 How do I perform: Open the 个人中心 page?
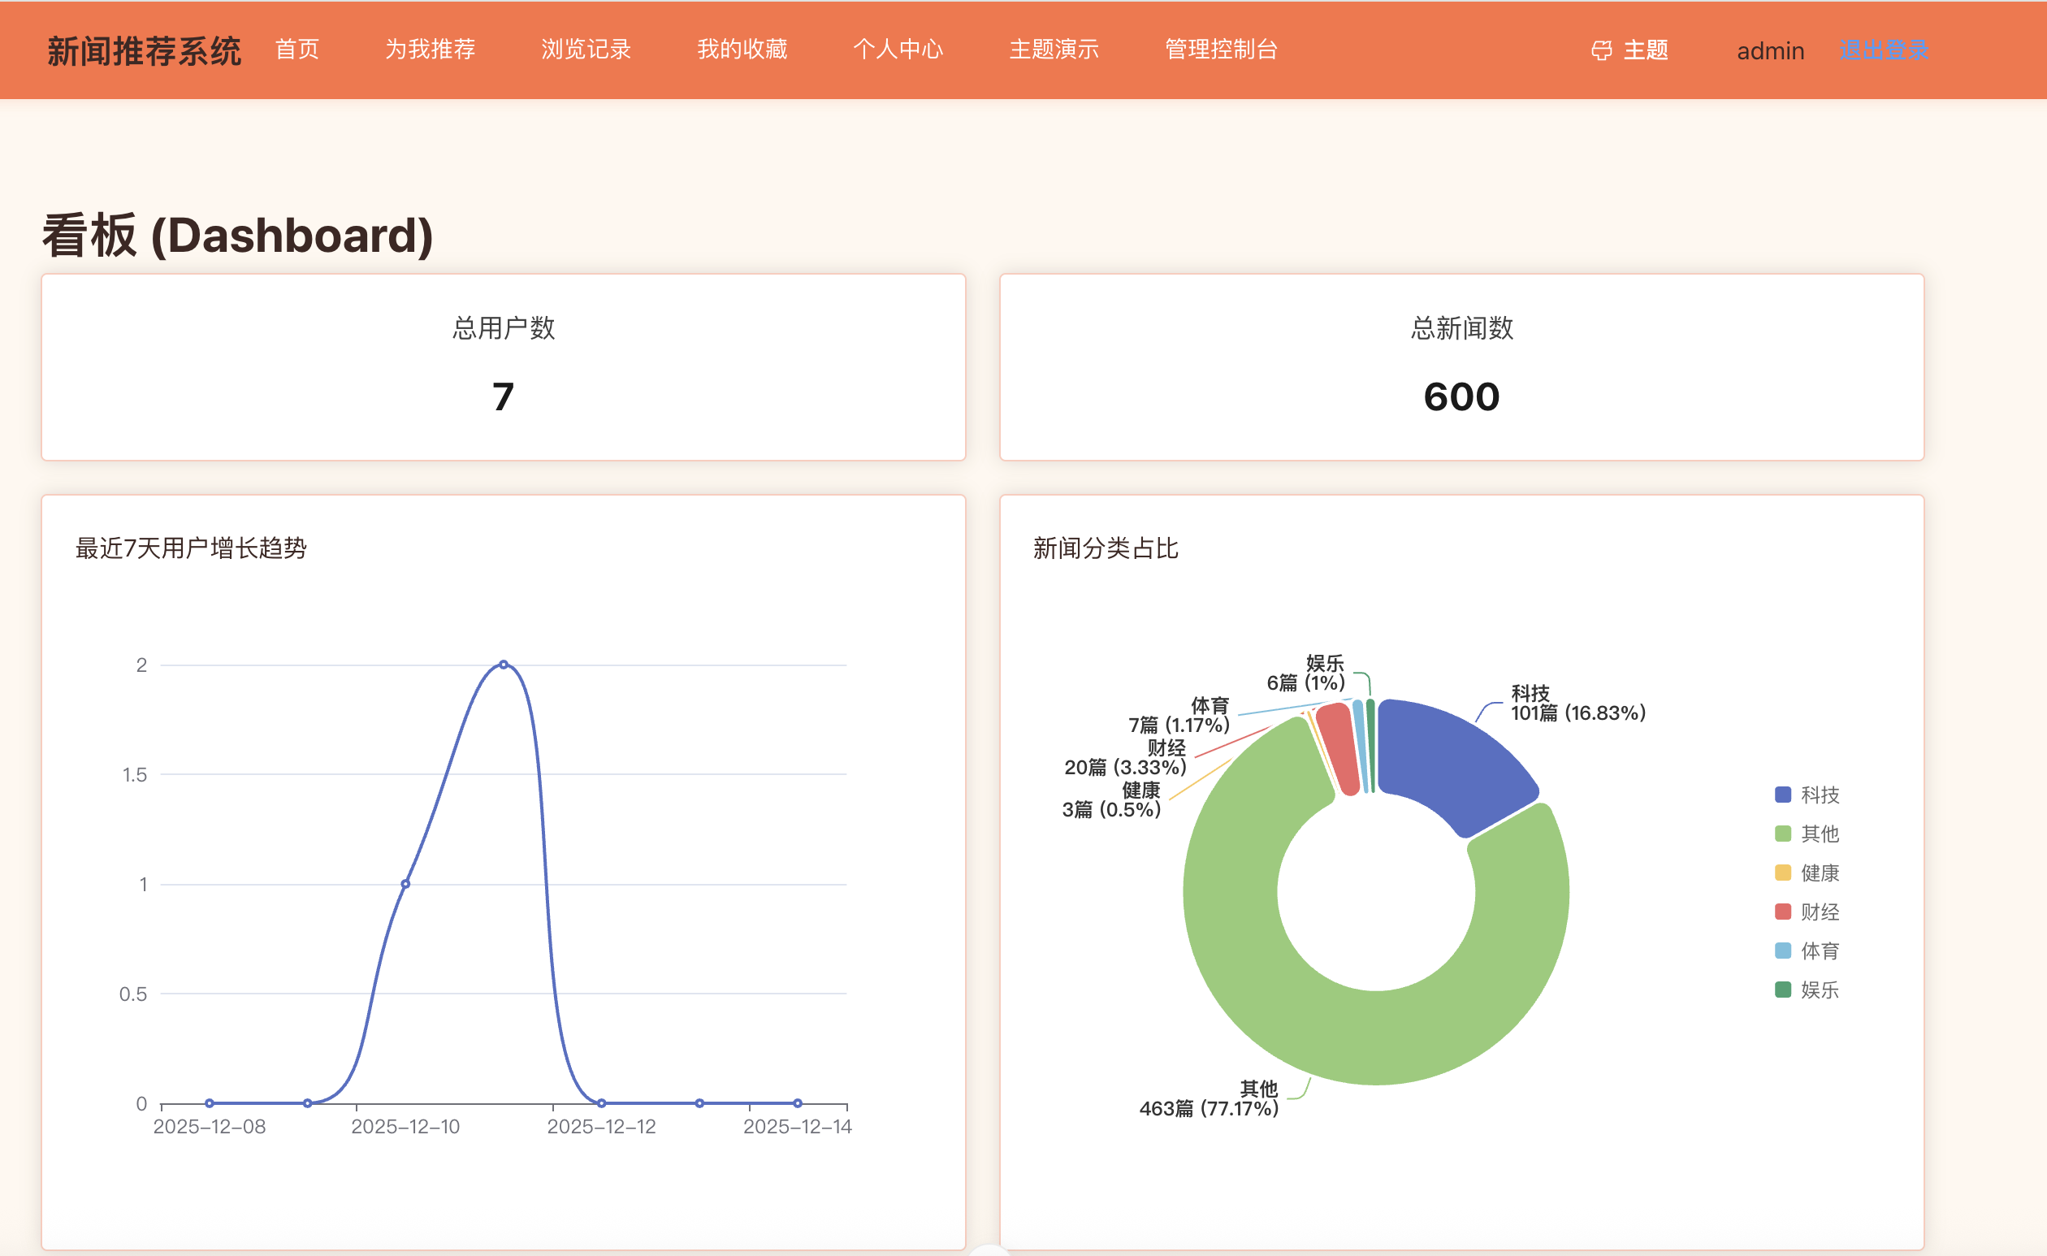tap(898, 50)
